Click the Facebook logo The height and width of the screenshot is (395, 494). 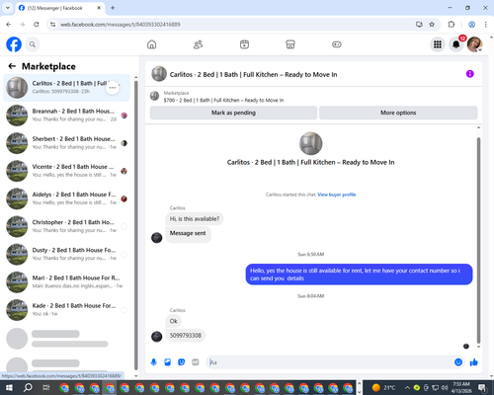click(x=14, y=44)
